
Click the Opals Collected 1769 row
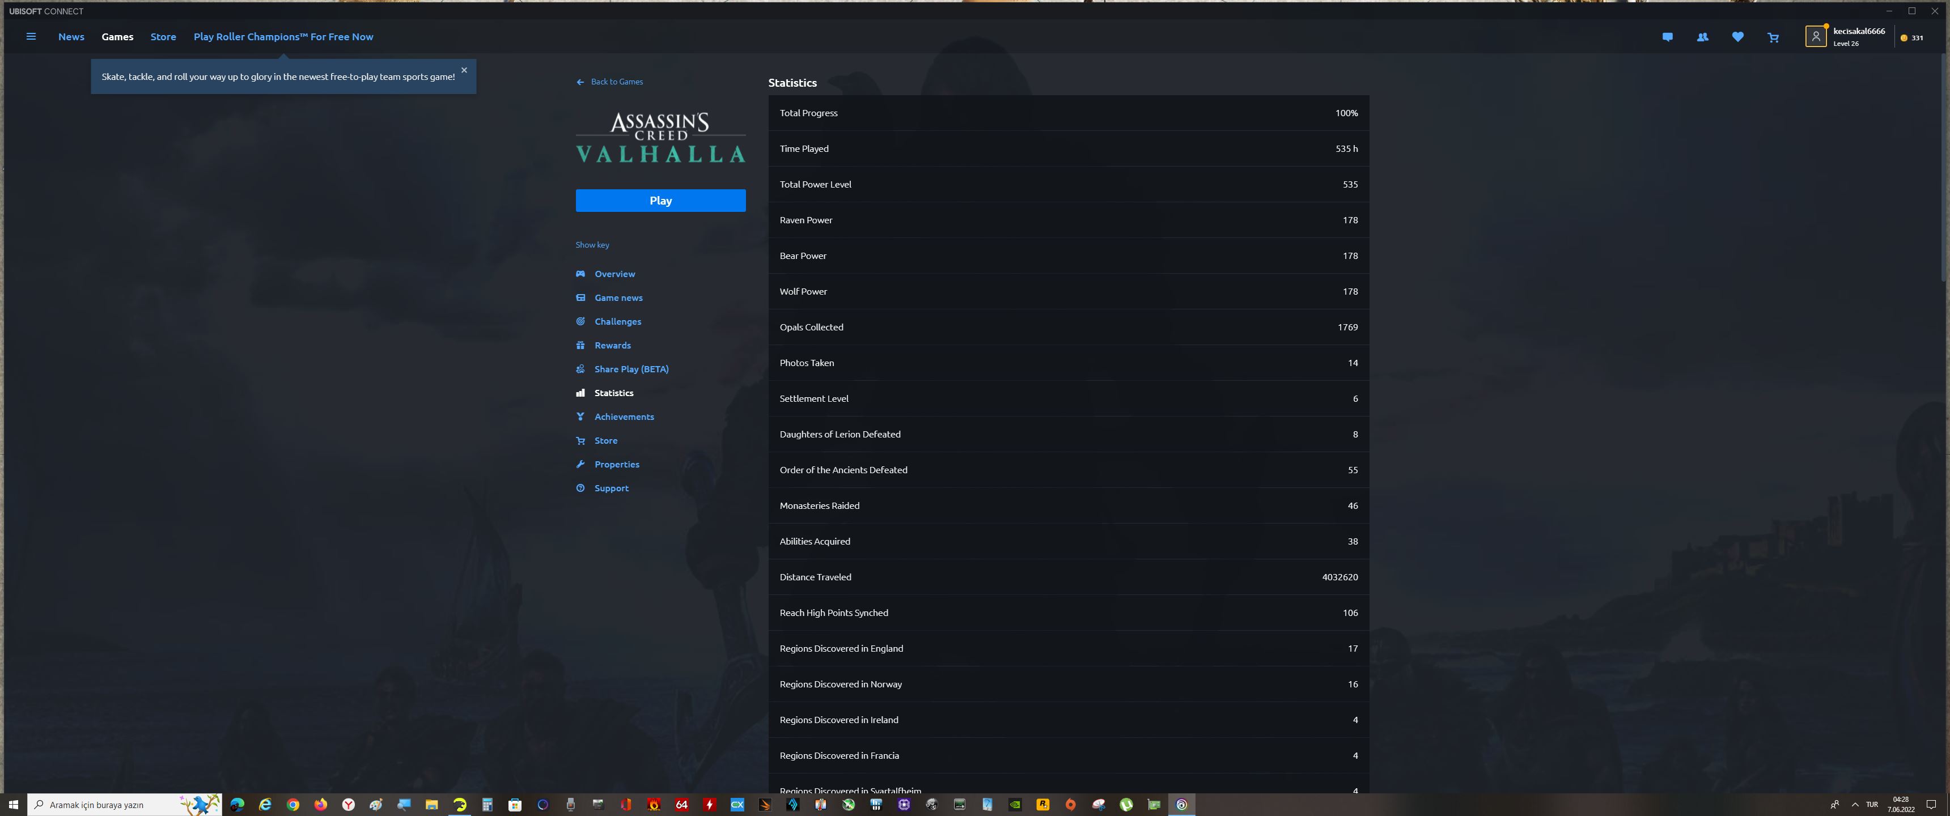(x=1068, y=327)
